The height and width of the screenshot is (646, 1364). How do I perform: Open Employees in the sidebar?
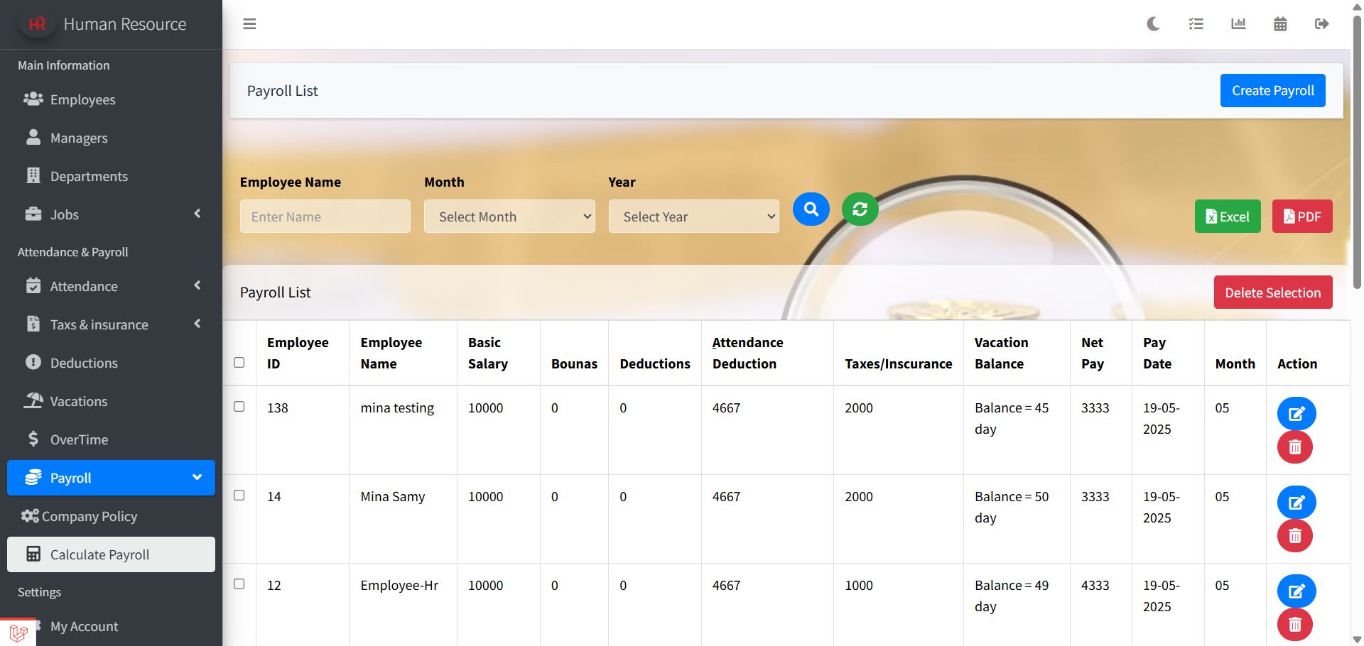pos(82,100)
